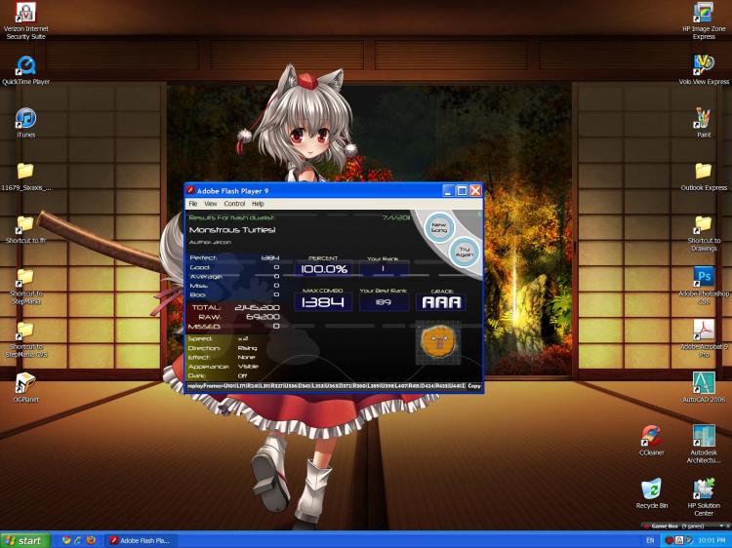The width and height of the screenshot is (732, 548).
Task: Launch Adobe Photoshop CS3 shortcut
Action: (x=704, y=286)
